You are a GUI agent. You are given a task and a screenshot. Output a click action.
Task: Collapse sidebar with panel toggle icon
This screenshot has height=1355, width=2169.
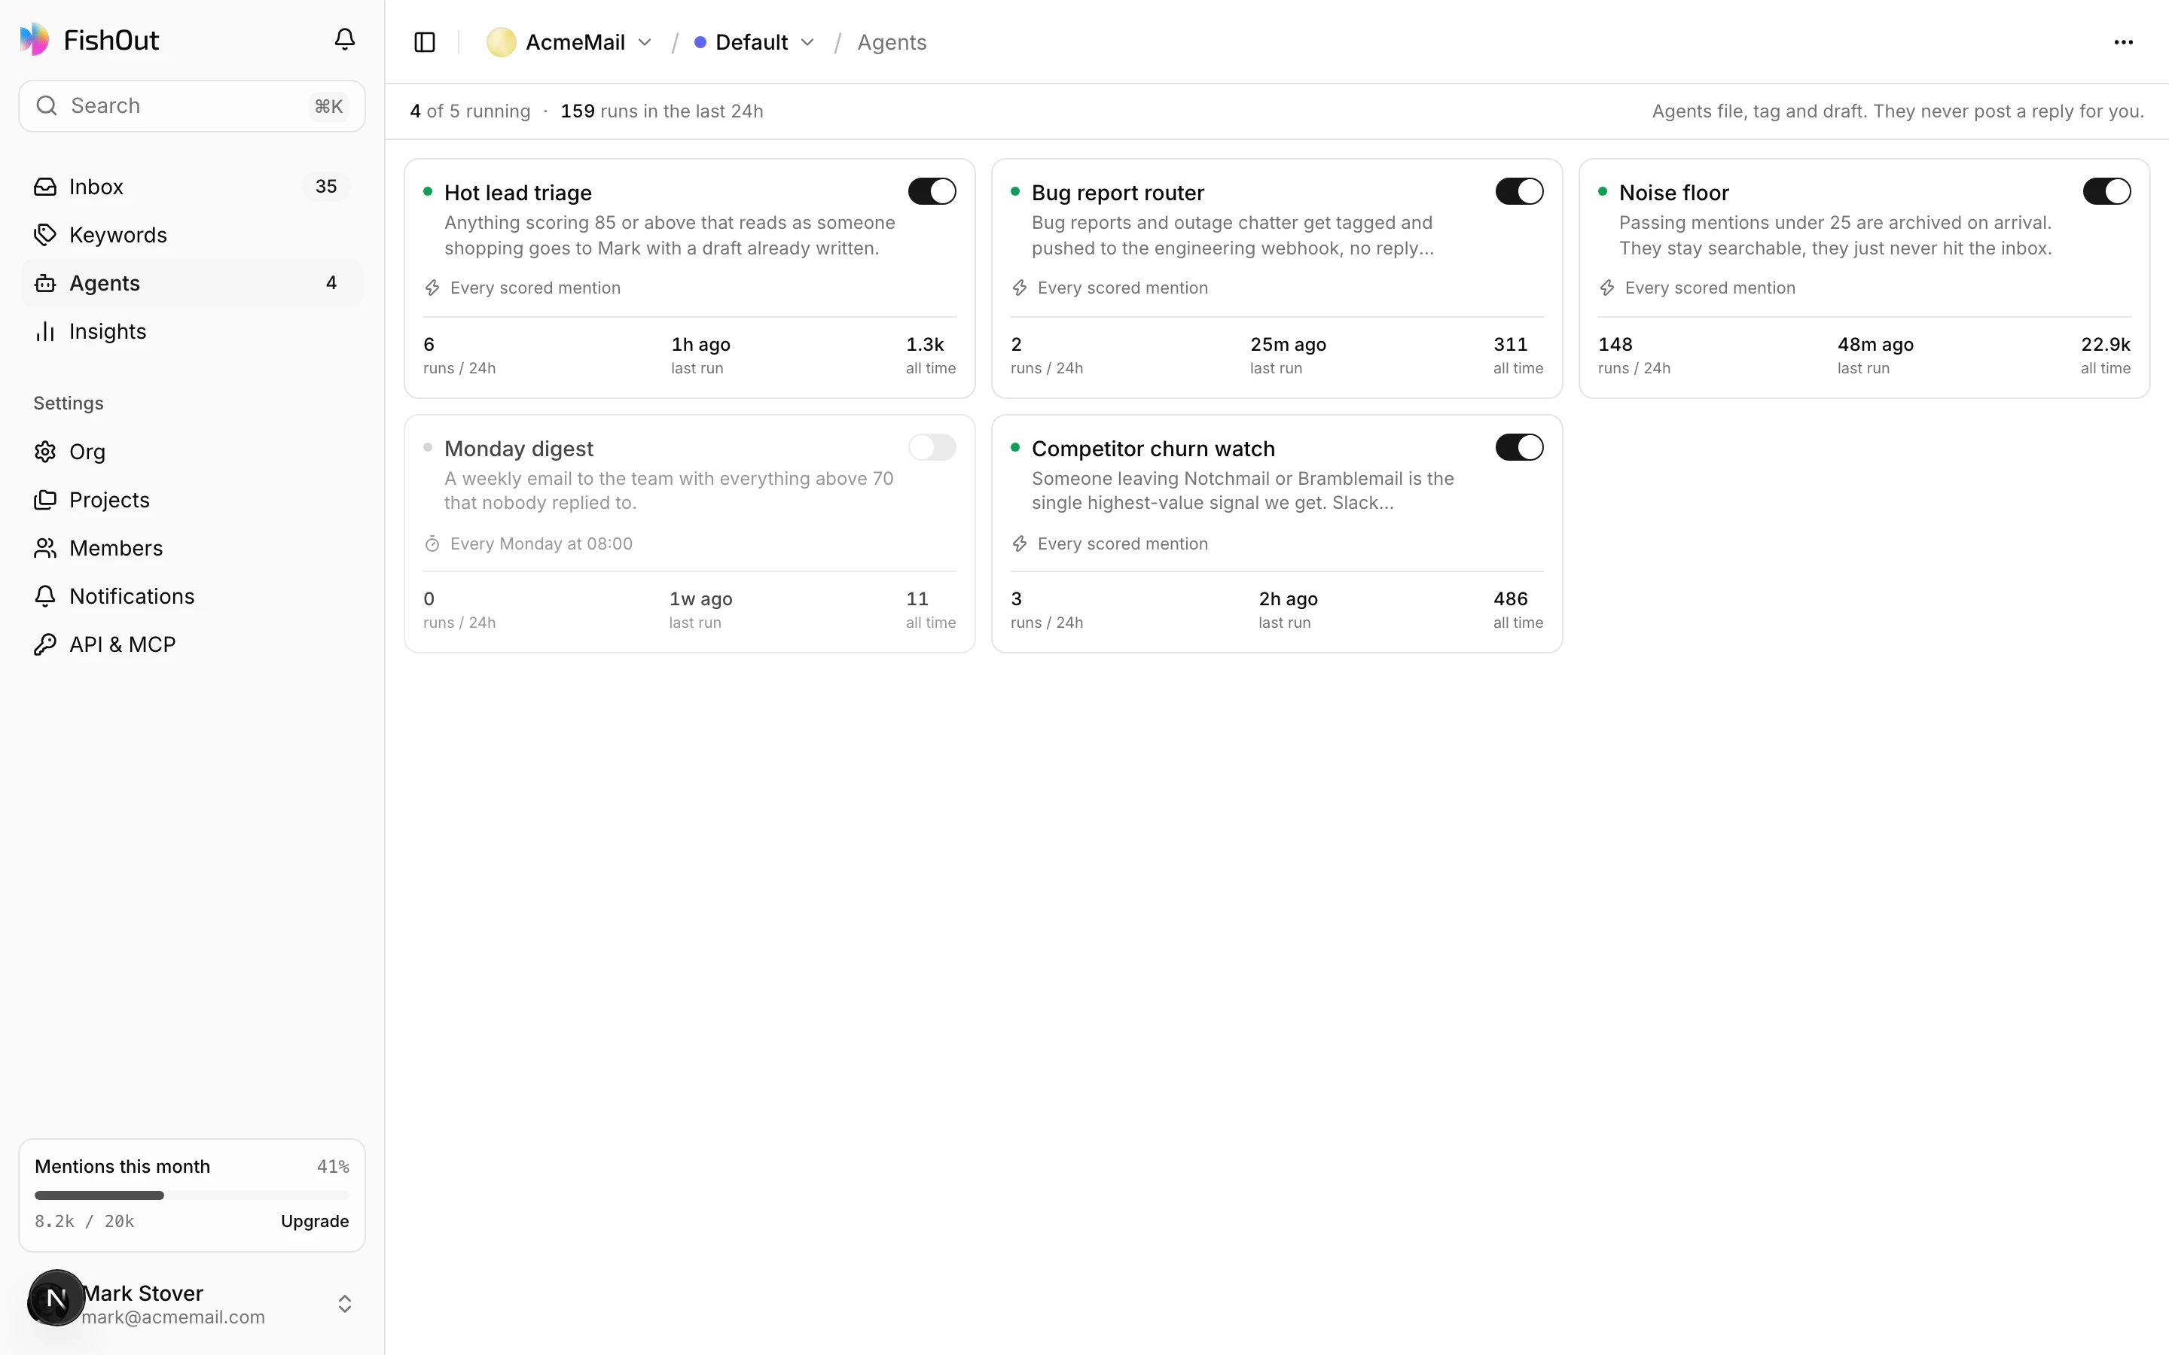tap(425, 42)
